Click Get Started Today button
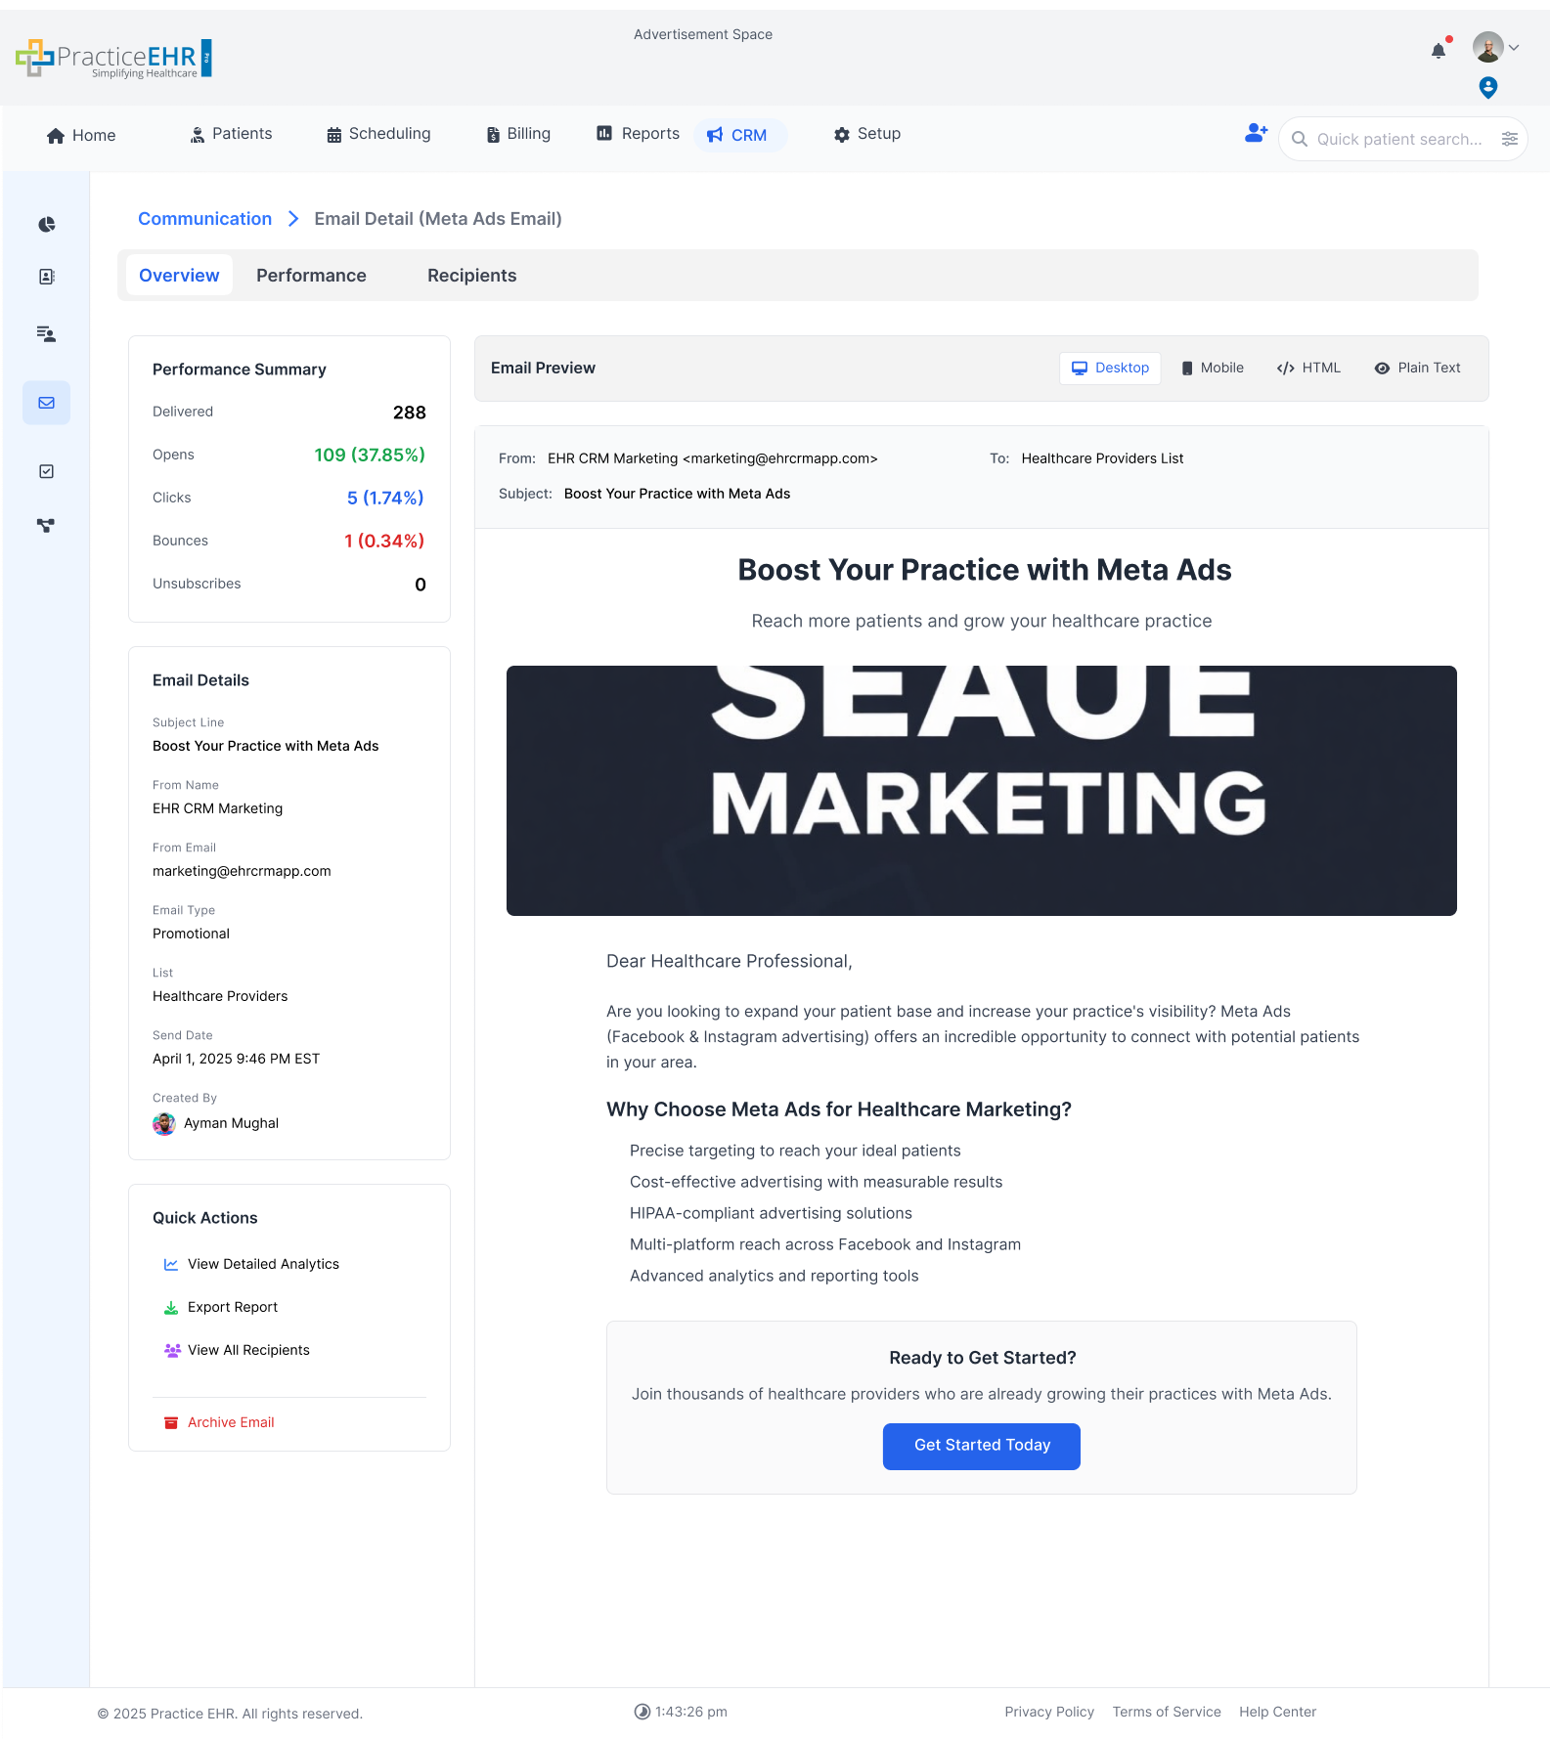1550x1739 pixels. coord(981,1447)
